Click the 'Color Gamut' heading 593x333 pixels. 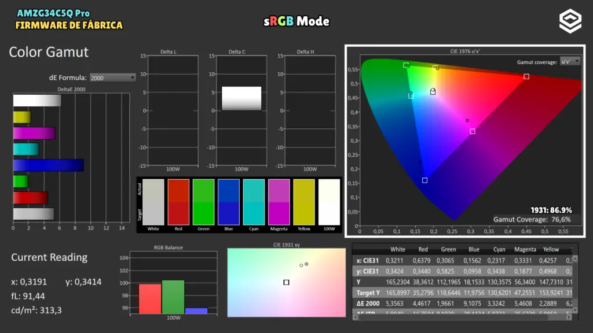[x=49, y=52]
